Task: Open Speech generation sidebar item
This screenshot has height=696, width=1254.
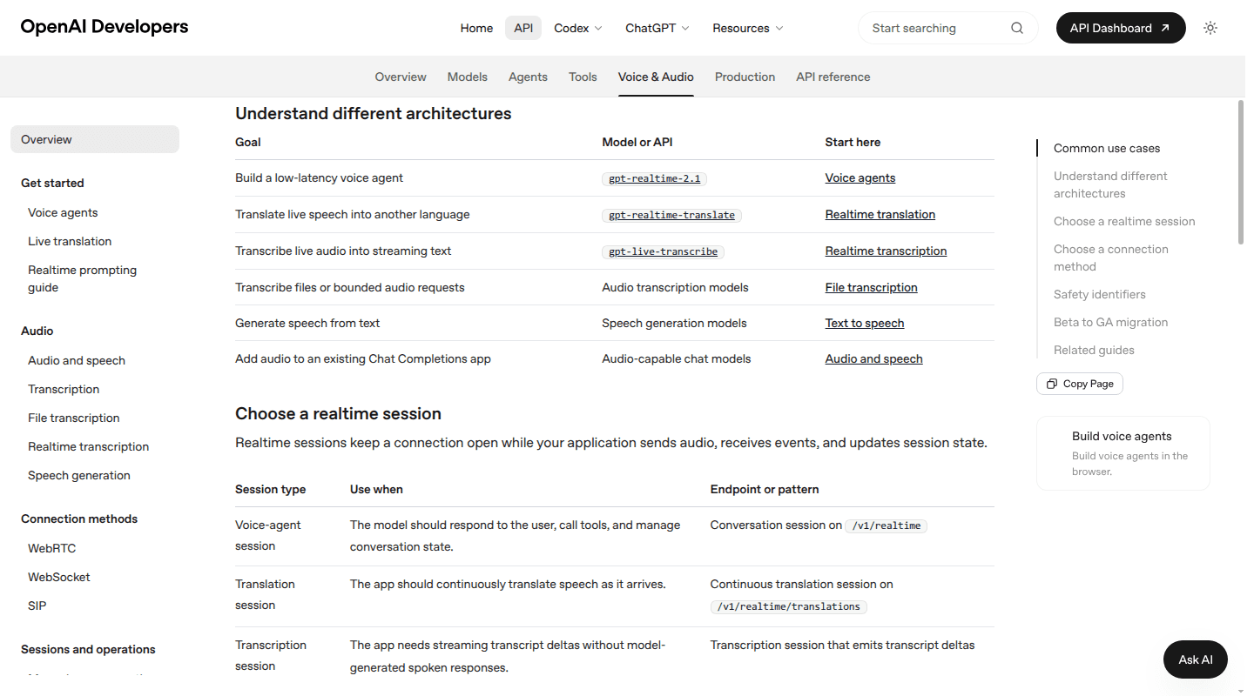Action: coord(79,475)
